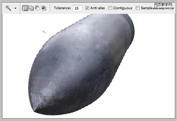This screenshot has width=177, height=121.
Task: Enable the Sample All Layers checkbox
Action: 137,8
